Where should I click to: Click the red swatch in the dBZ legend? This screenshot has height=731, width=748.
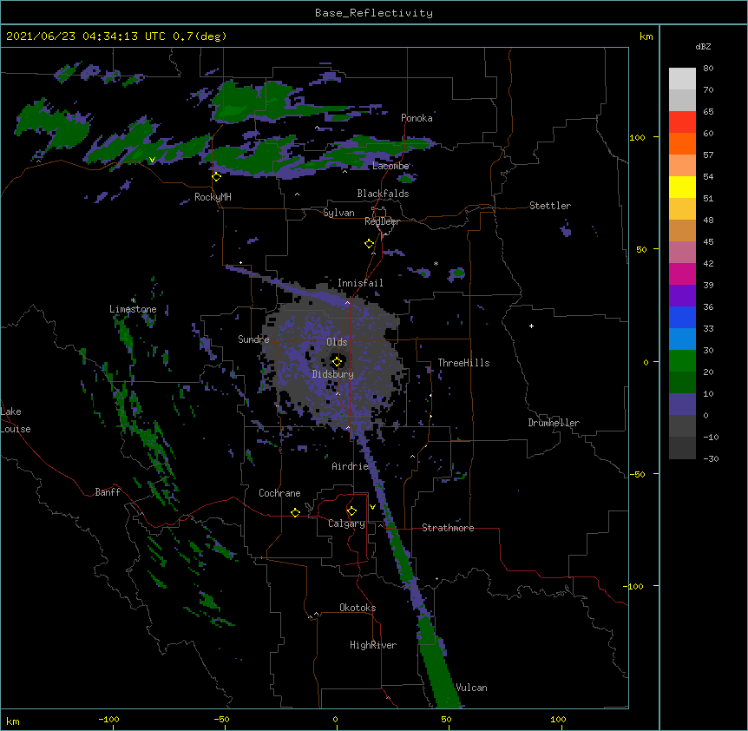[x=682, y=122]
